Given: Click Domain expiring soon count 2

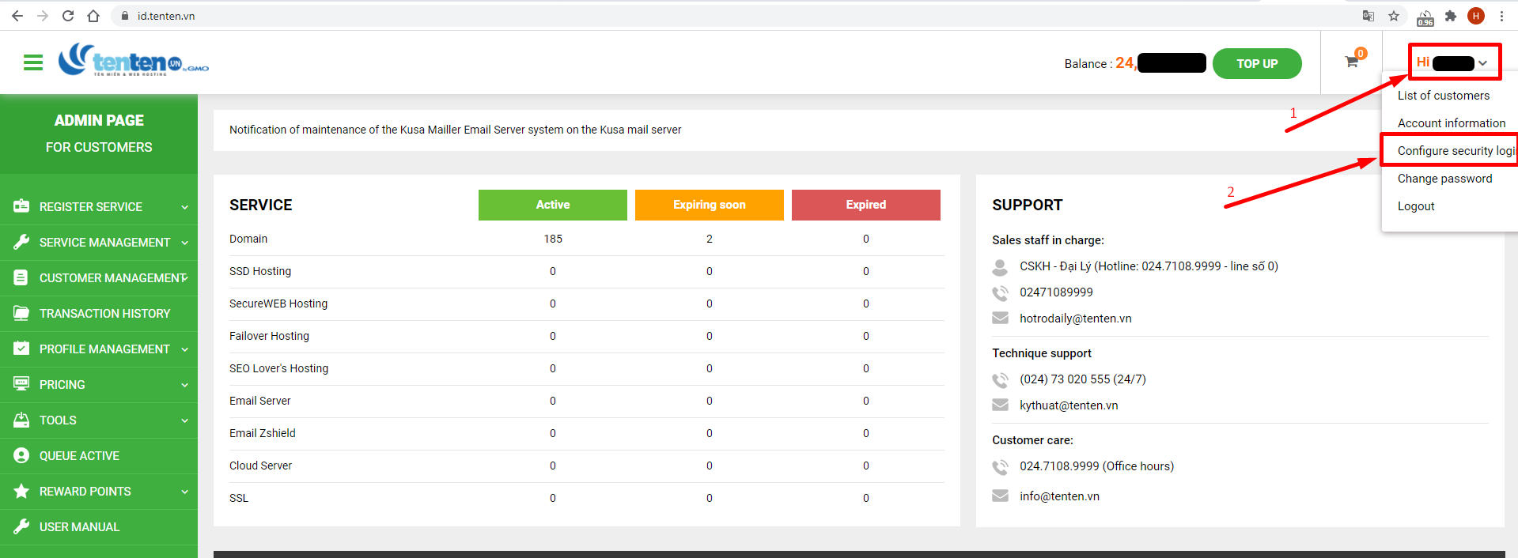Looking at the screenshot, I should (710, 239).
